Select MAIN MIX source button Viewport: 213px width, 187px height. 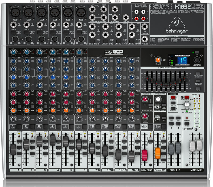point(173,109)
